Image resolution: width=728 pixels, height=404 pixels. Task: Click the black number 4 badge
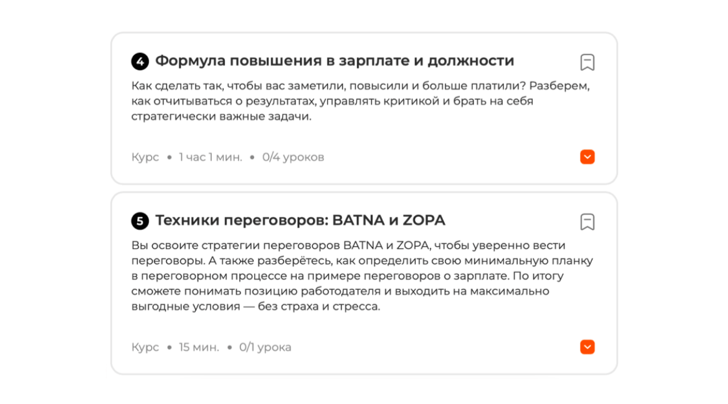click(x=140, y=62)
